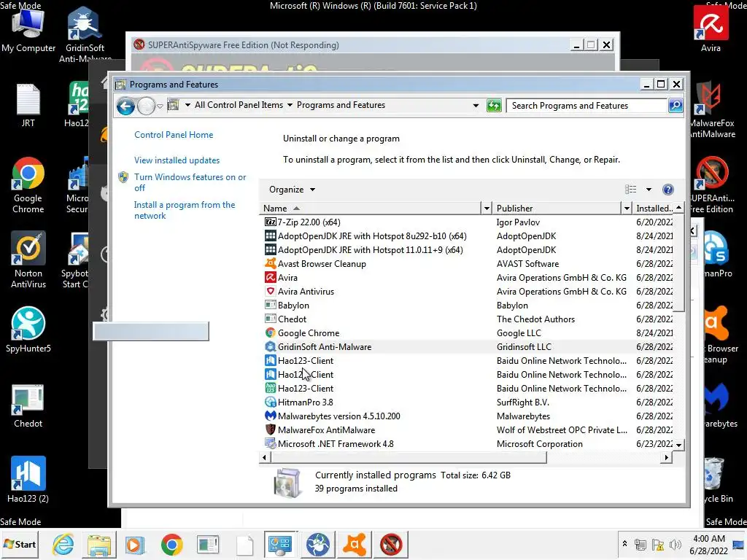Go back with the blue back arrow

[x=125, y=106]
